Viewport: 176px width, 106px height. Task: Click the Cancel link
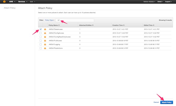(156, 102)
